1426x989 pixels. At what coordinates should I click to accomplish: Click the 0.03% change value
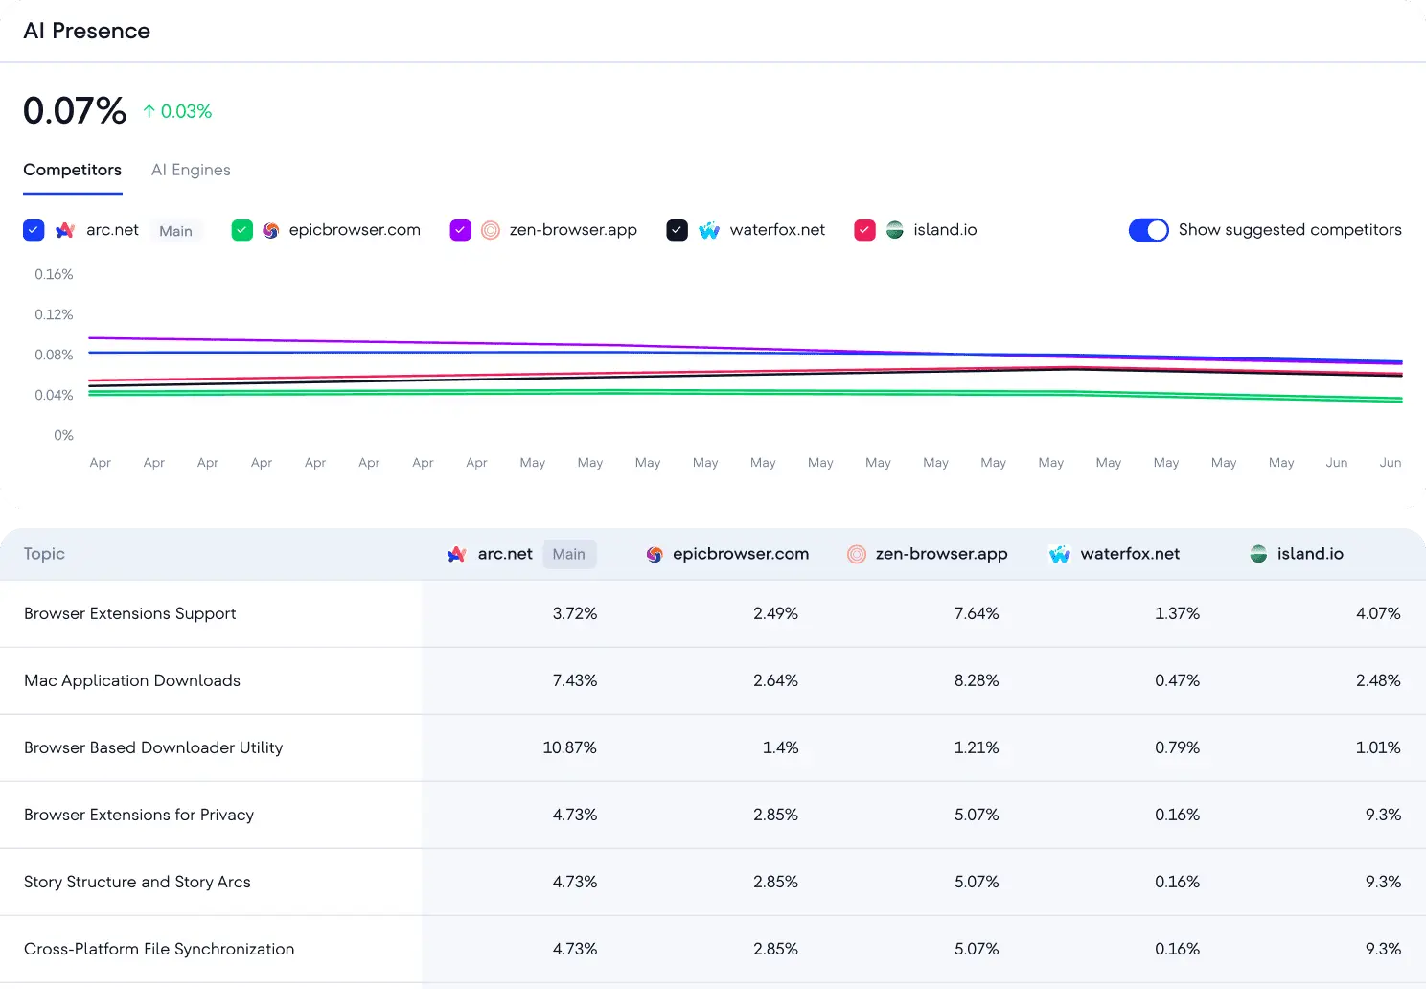tap(186, 111)
